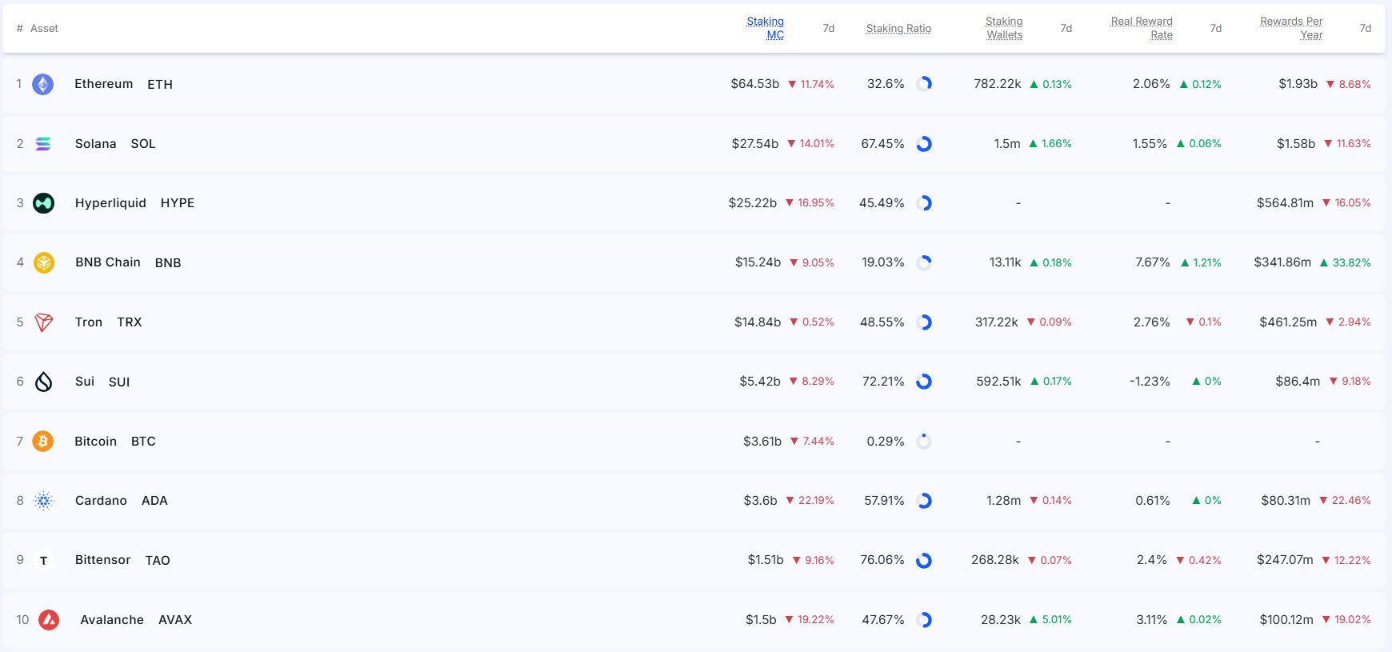Click BNB Chain's 19.03% staking ratio
1392x652 pixels.
point(883,262)
